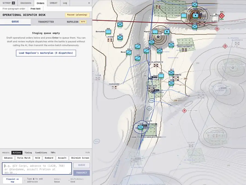Click the Kritschen village icon
The image size is (246, 185).
pos(158,7)
